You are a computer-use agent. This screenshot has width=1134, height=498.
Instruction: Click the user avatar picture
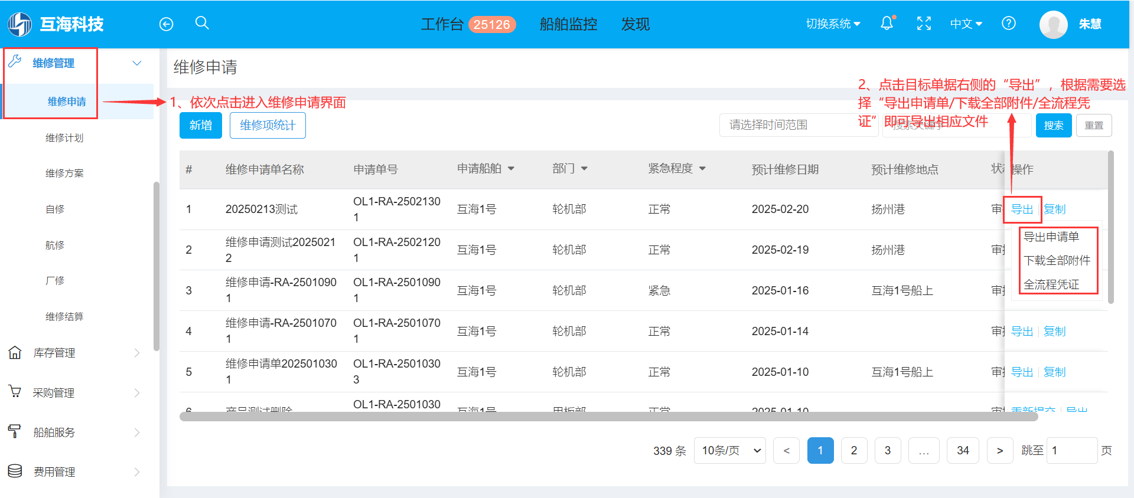(1054, 24)
